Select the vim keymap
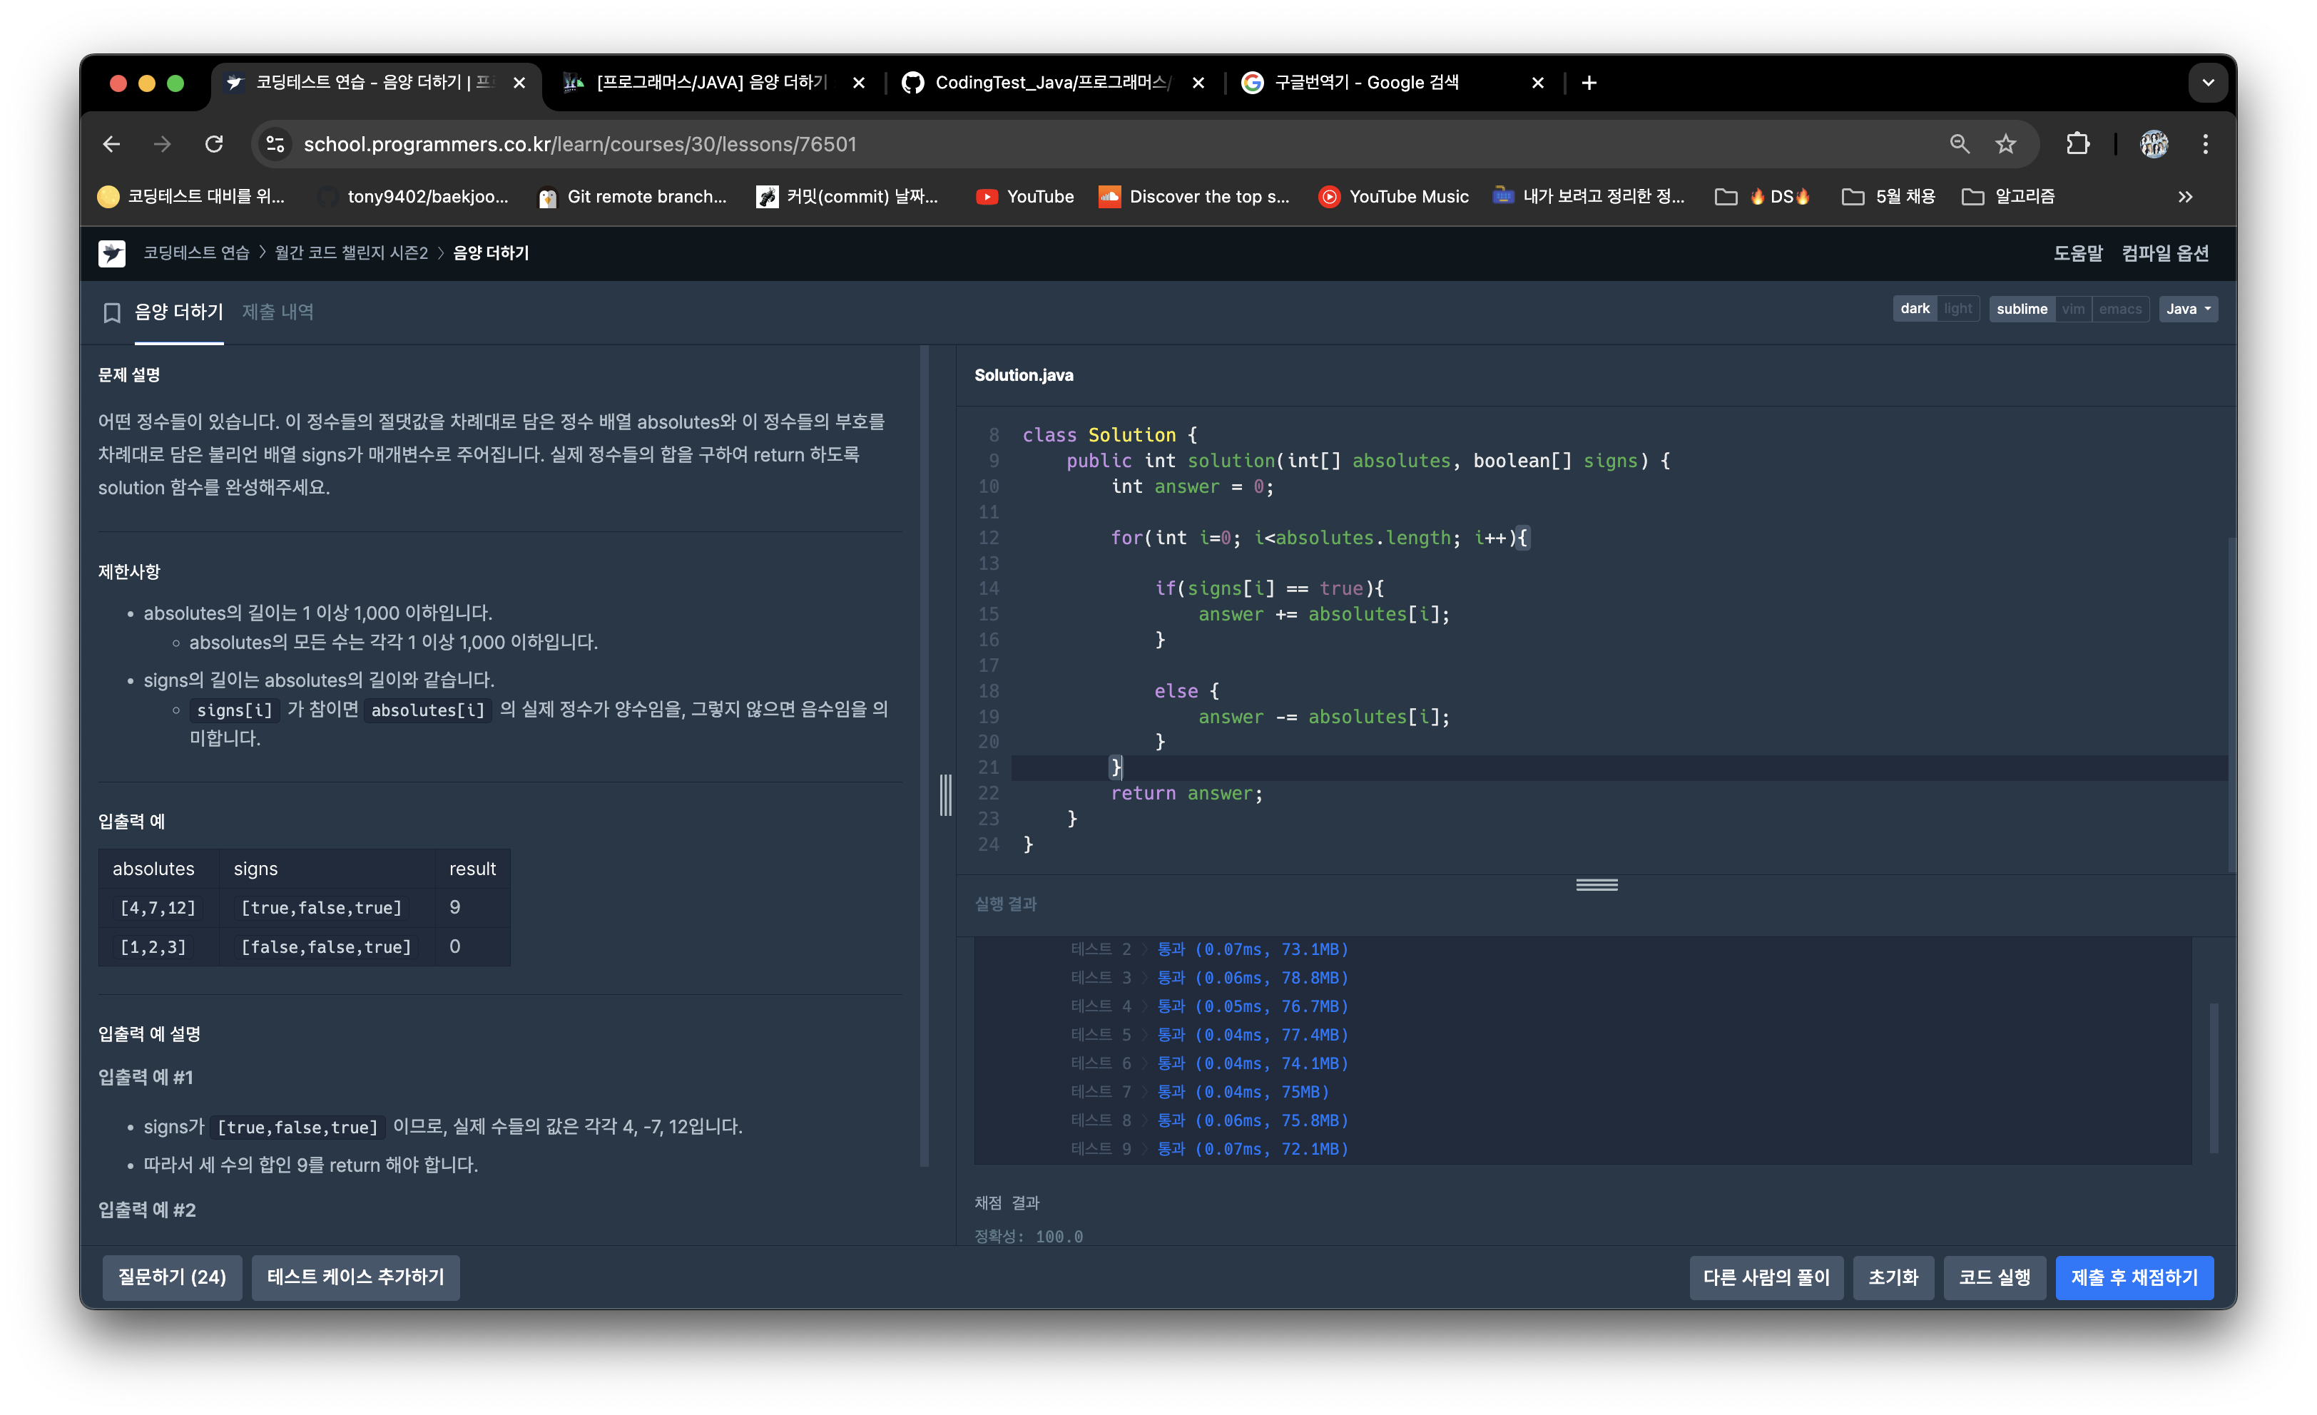Screen dimensions: 2317x1415 point(2074,308)
